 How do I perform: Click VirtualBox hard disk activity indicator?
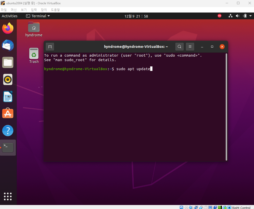[181, 207]
